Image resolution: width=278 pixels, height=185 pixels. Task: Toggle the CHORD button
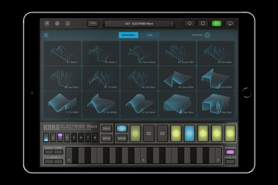(x=58, y=152)
